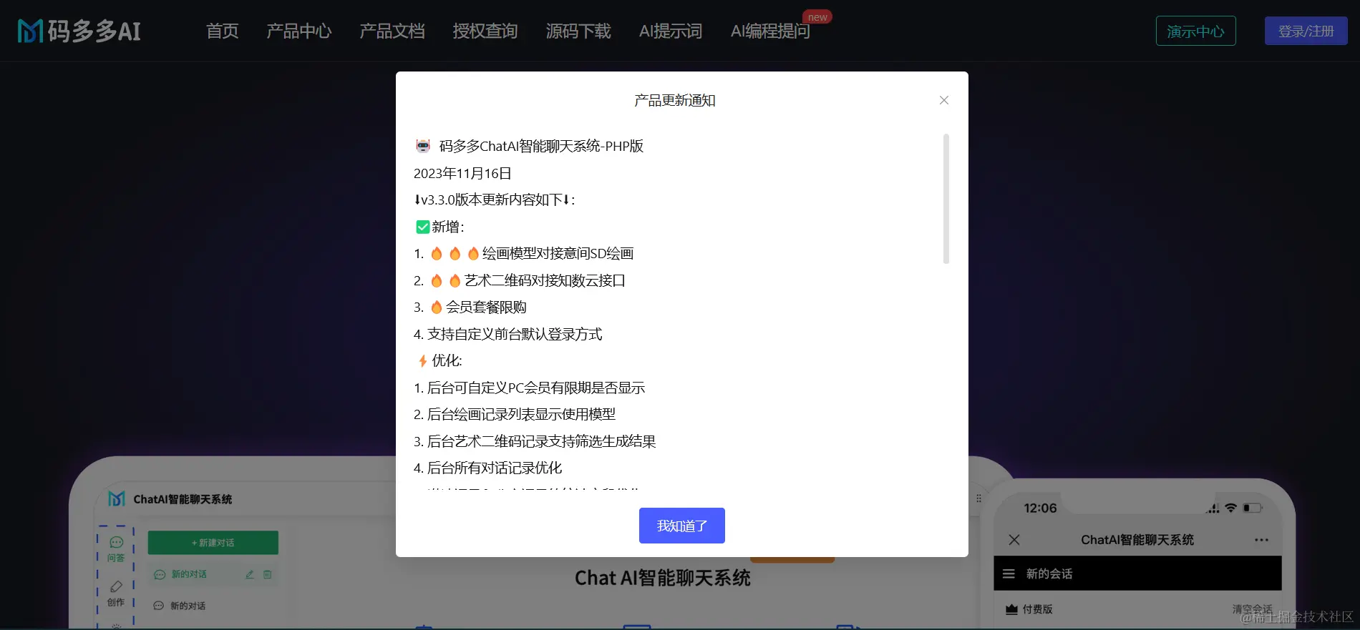Open the three-dot menu in phone preview
This screenshot has width=1360, height=630.
click(x=1262, y=540)
